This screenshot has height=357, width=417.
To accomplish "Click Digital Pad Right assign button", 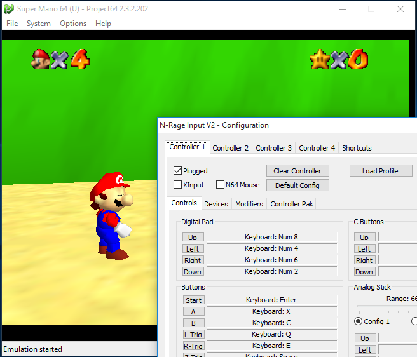I will click(x=193, y=260).
